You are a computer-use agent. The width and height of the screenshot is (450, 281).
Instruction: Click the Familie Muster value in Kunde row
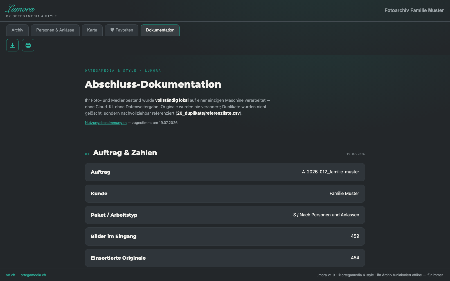pyautogui.click(x=344, y=194)
